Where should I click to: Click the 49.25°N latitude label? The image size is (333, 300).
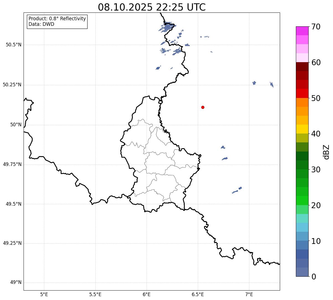(12, 243)
